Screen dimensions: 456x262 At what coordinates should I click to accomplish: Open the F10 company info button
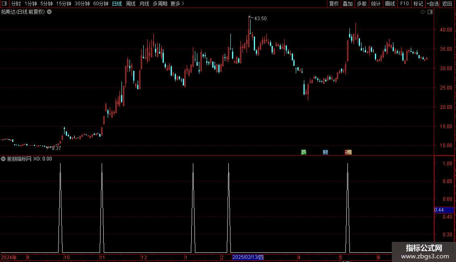tap(404, 4)
